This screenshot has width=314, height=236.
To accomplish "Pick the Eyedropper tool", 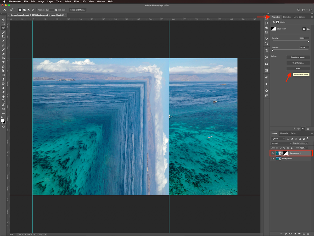I will (3, 41).
